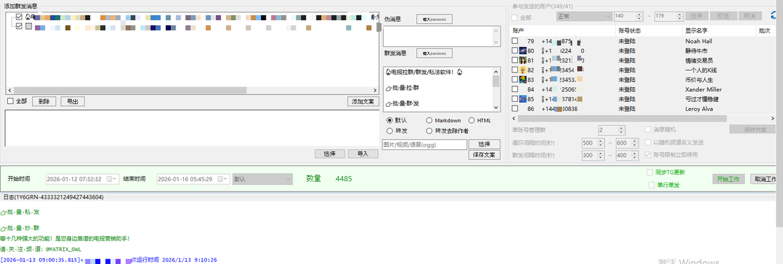Toggle 以随机频道名义发送 checkbox
The image size is (783, 264).
(x=648, y=142)
